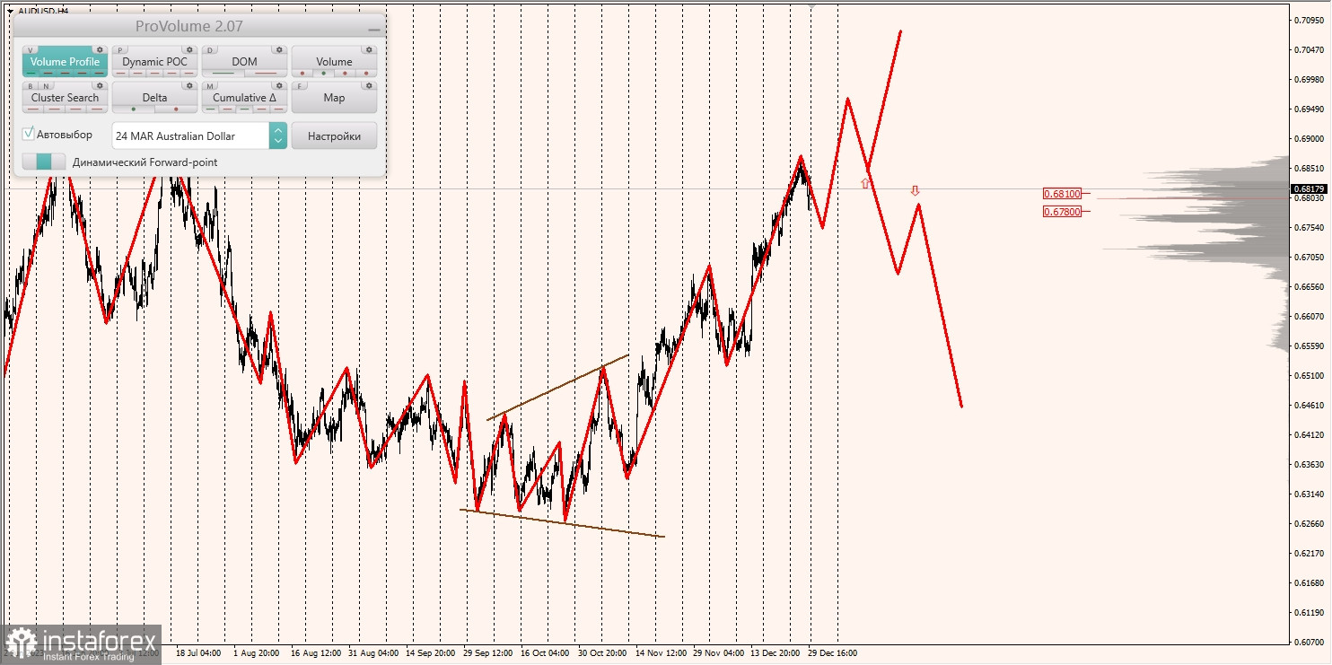Viewport: 1332px width, 665px height.
Task: Uncheck the Автовыбор checkbox
Action: (x=29, y=134)
